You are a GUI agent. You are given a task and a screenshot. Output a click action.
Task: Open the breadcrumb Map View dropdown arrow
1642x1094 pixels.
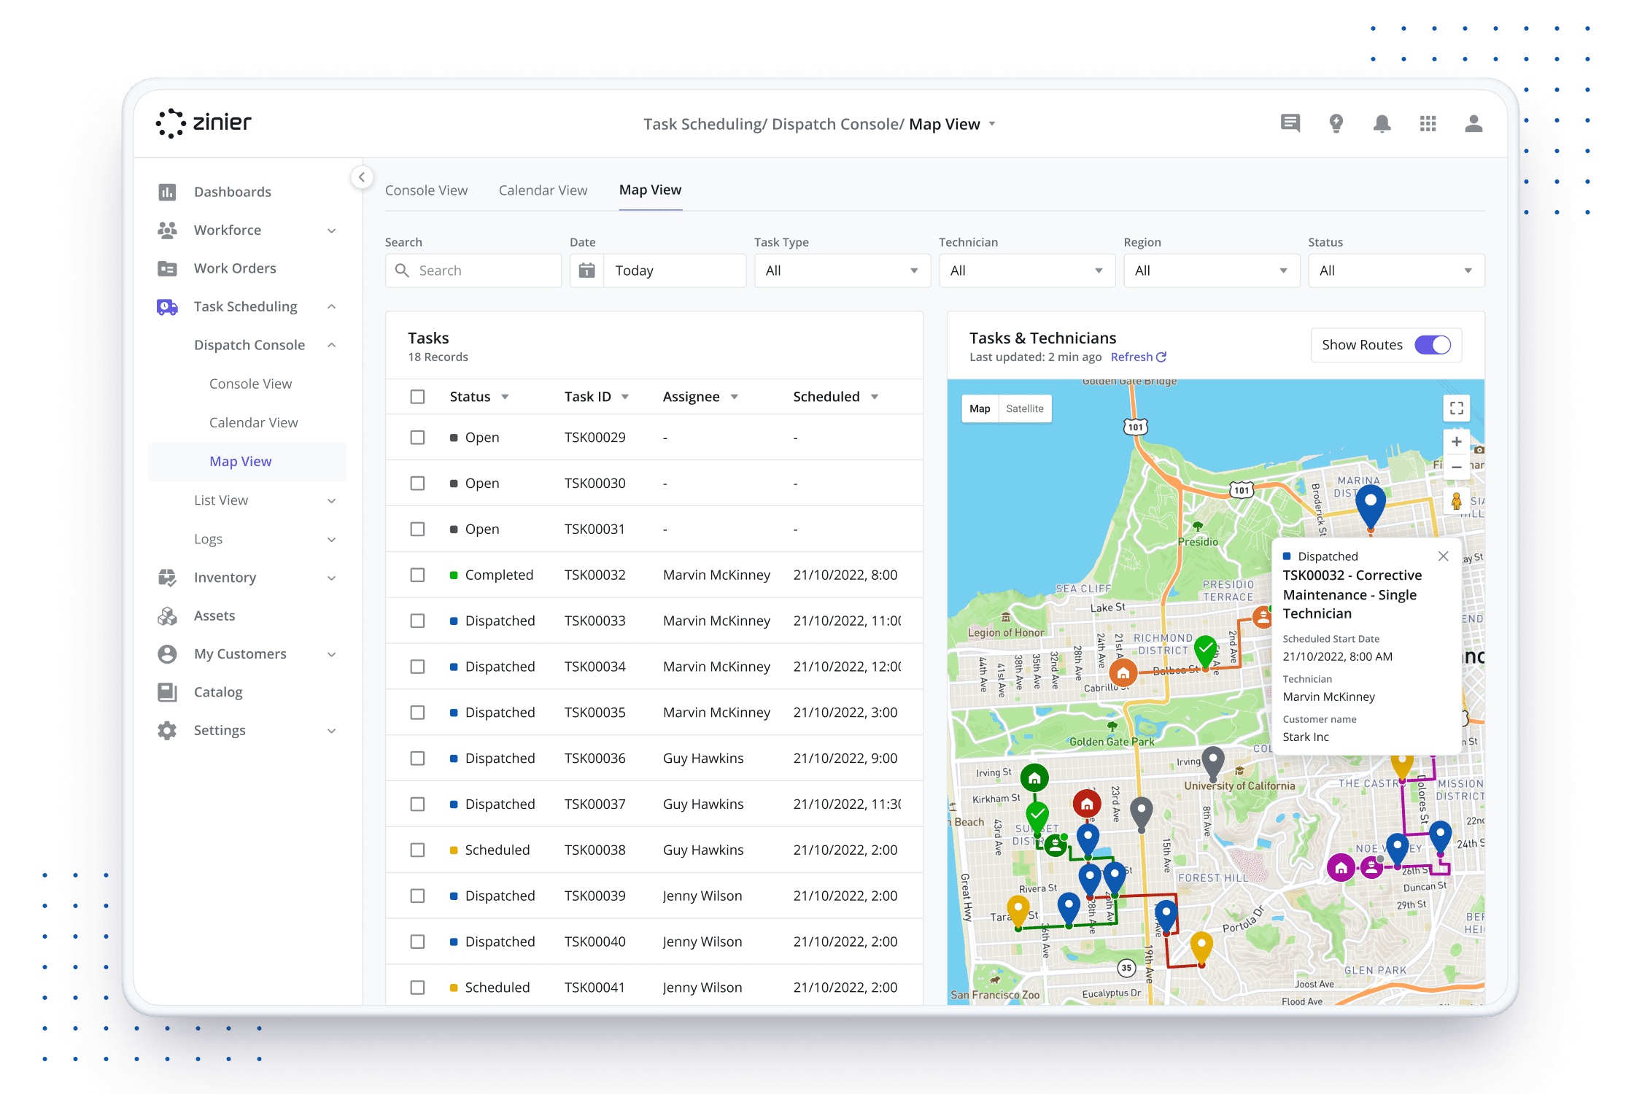coord(992,124)
